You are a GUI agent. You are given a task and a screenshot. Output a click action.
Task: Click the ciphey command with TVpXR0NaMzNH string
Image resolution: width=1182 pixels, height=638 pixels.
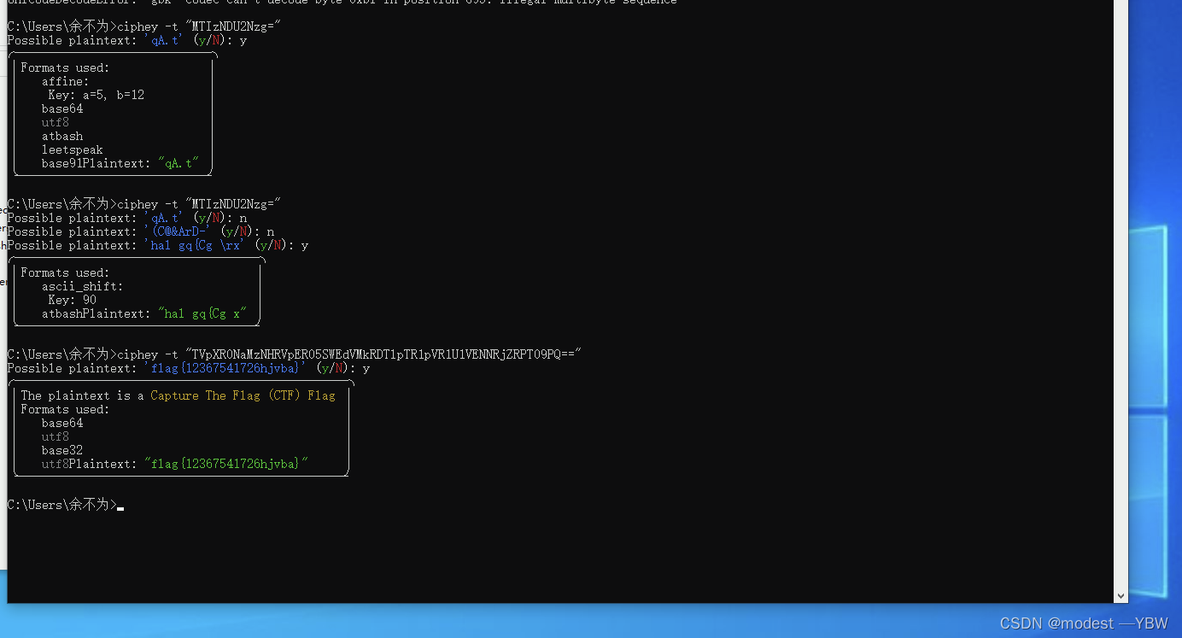click(295, 354)
